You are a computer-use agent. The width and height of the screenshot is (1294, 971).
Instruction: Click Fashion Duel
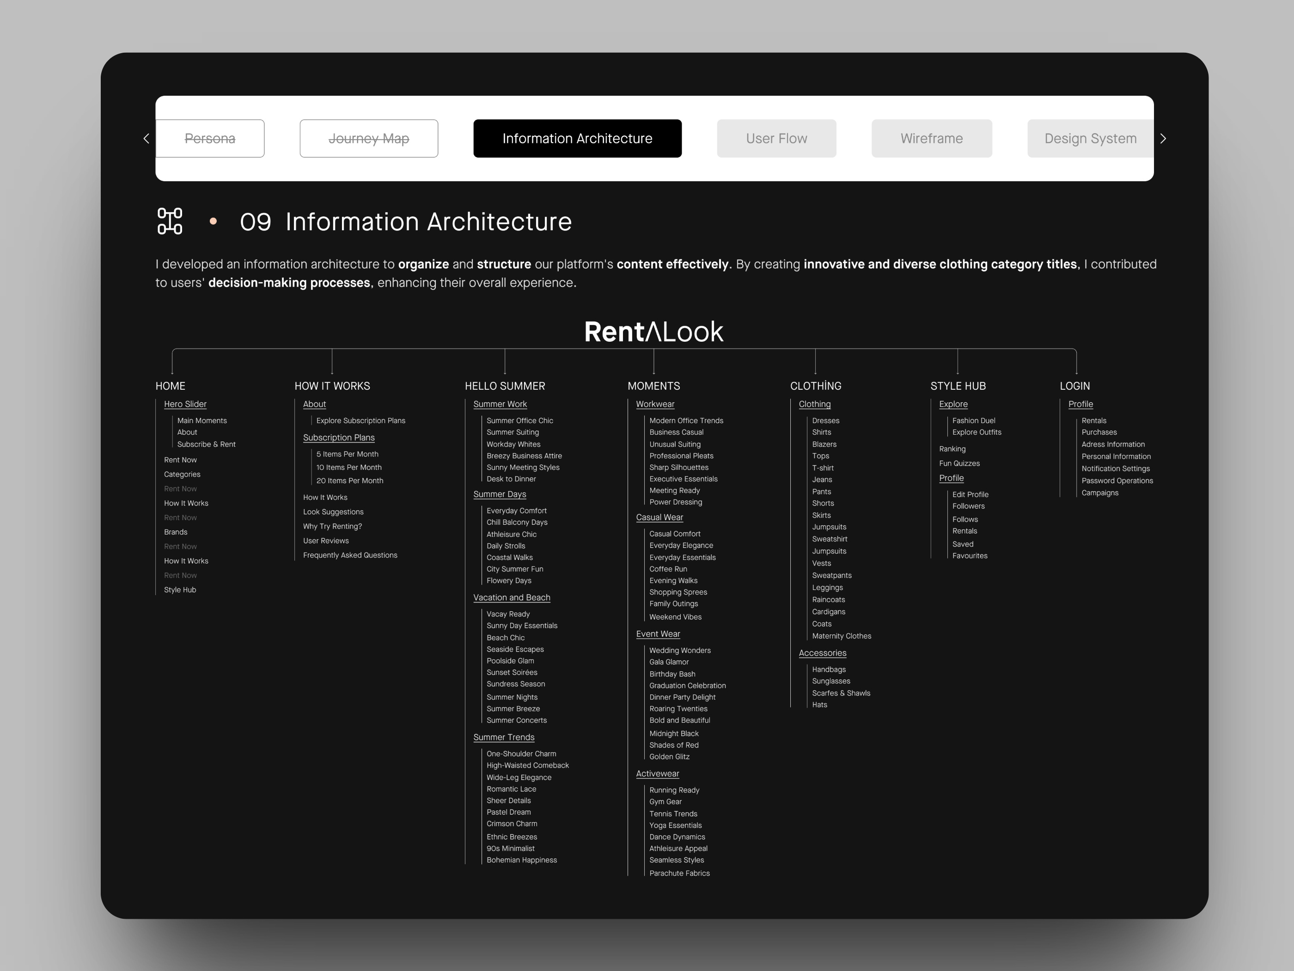(974, 421)
